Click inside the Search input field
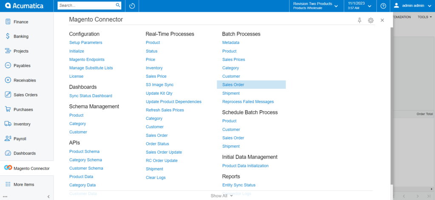The image size is (435, 200). [87, 5]
